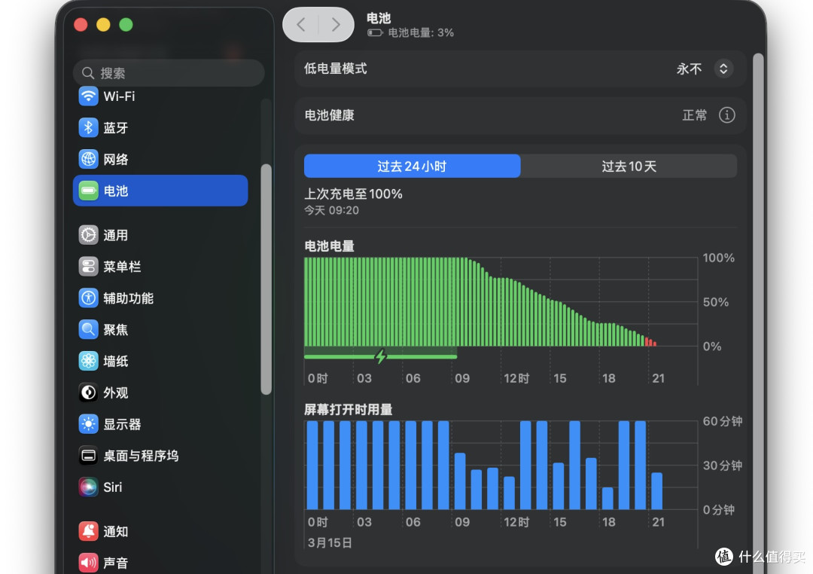Open the Low Power Mode (永不) popup

705,69
